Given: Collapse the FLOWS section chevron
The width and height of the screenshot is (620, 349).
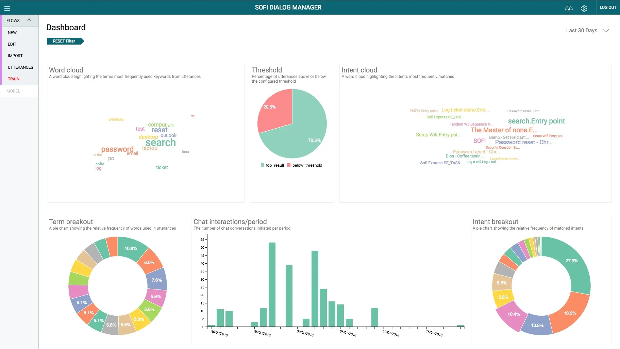Looking at the screenshot, I should tap(29, 20).
